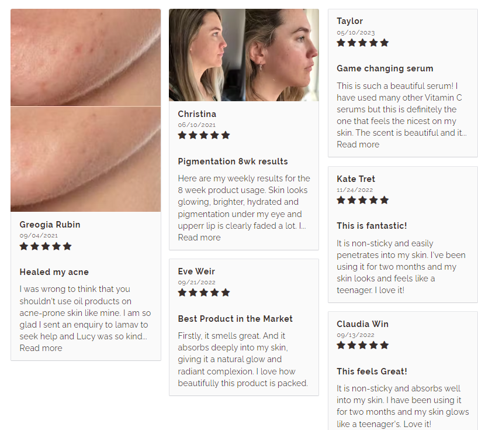
Task: Click the 'Game changing serum' heading
Action: [x=385, y=68]
